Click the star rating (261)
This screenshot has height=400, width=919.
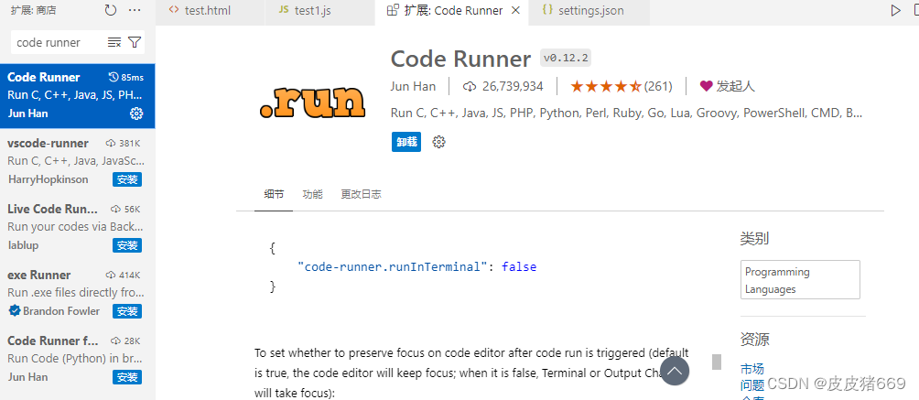[622, 86]
